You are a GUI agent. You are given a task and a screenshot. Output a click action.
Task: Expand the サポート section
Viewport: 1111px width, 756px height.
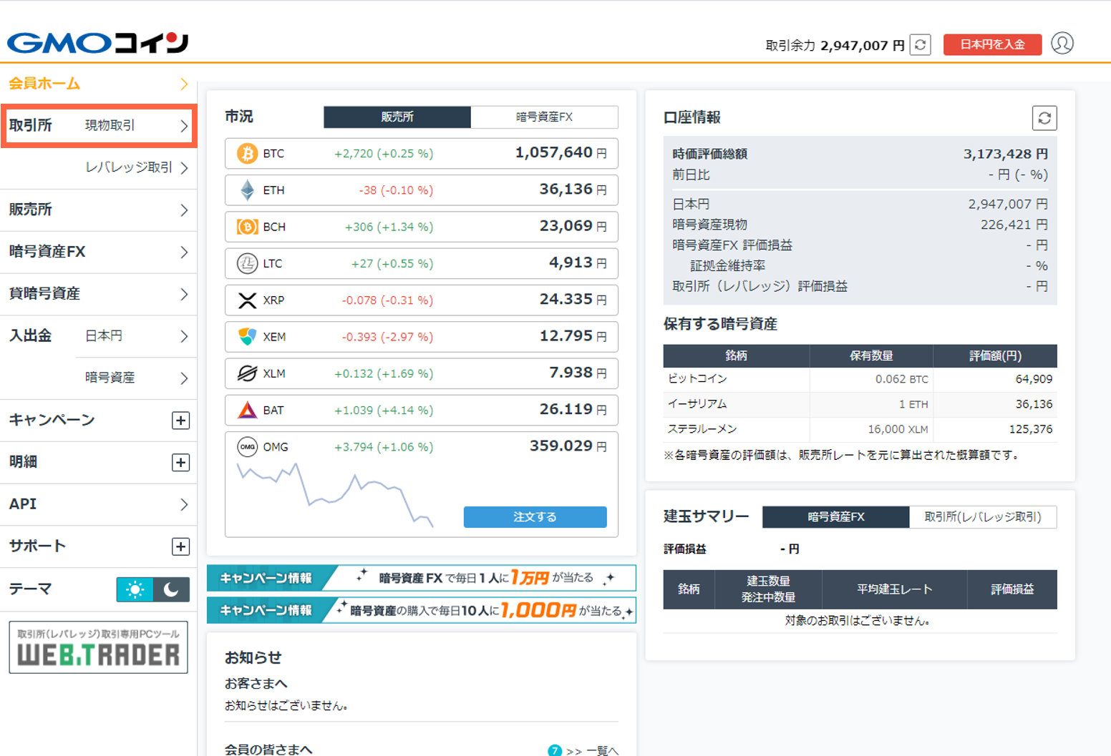tap(182, 546)
